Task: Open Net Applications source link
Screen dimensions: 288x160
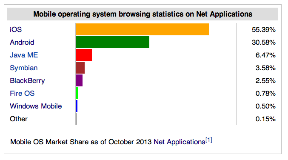Action: (180, 142)
